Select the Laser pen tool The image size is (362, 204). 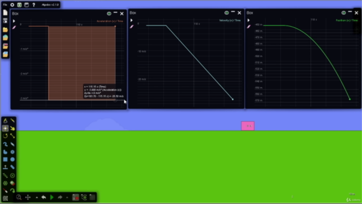coord(5,190)
